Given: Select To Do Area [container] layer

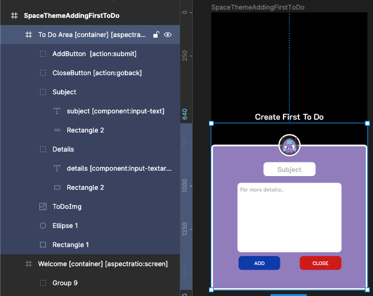Looking at the screenshot, I should point(90,35).
